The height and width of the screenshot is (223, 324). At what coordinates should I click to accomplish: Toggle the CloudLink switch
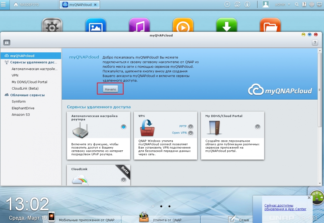(x=124, y=180)
